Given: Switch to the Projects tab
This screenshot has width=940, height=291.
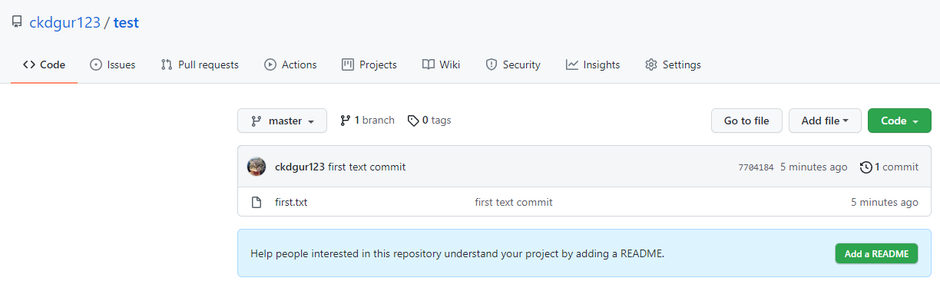Looking at the screenshot, I should [369, 64].
